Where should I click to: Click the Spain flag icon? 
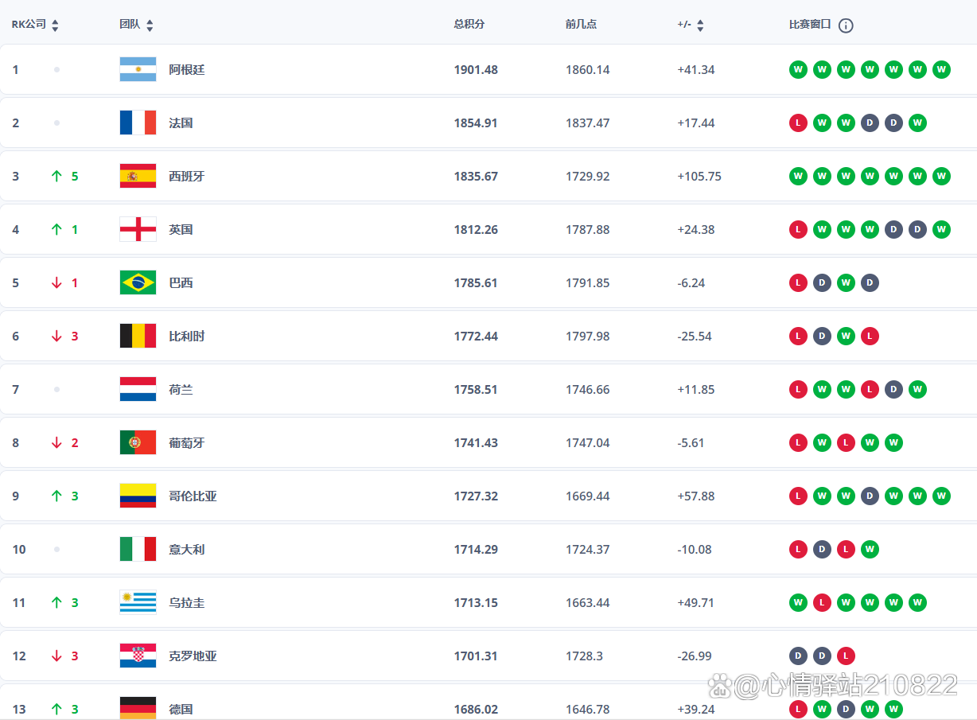pyautogui.click(x=138, y=176)
